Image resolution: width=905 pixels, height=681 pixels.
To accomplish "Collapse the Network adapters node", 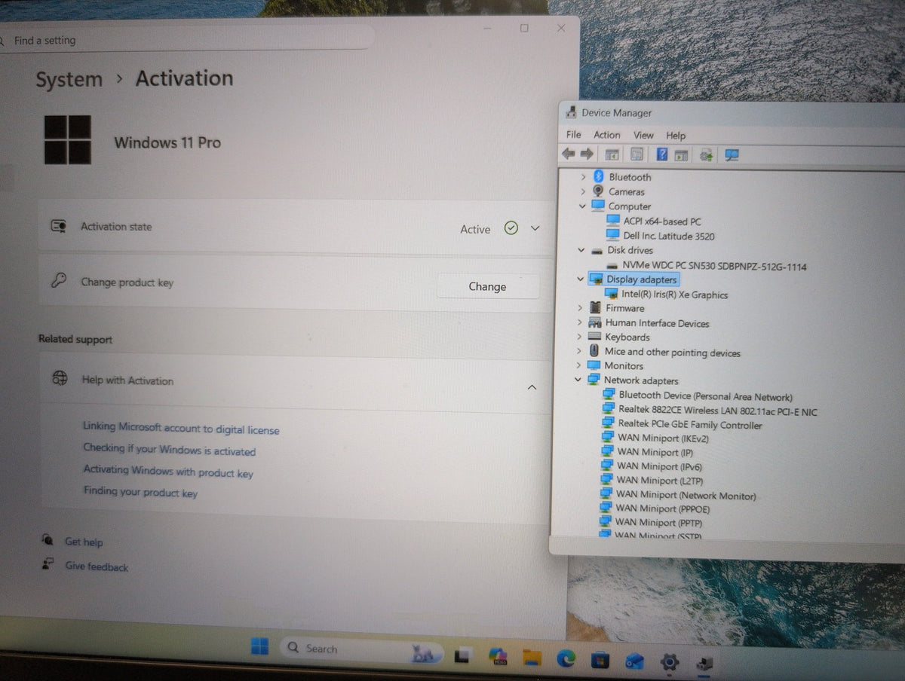I will 578,380.
